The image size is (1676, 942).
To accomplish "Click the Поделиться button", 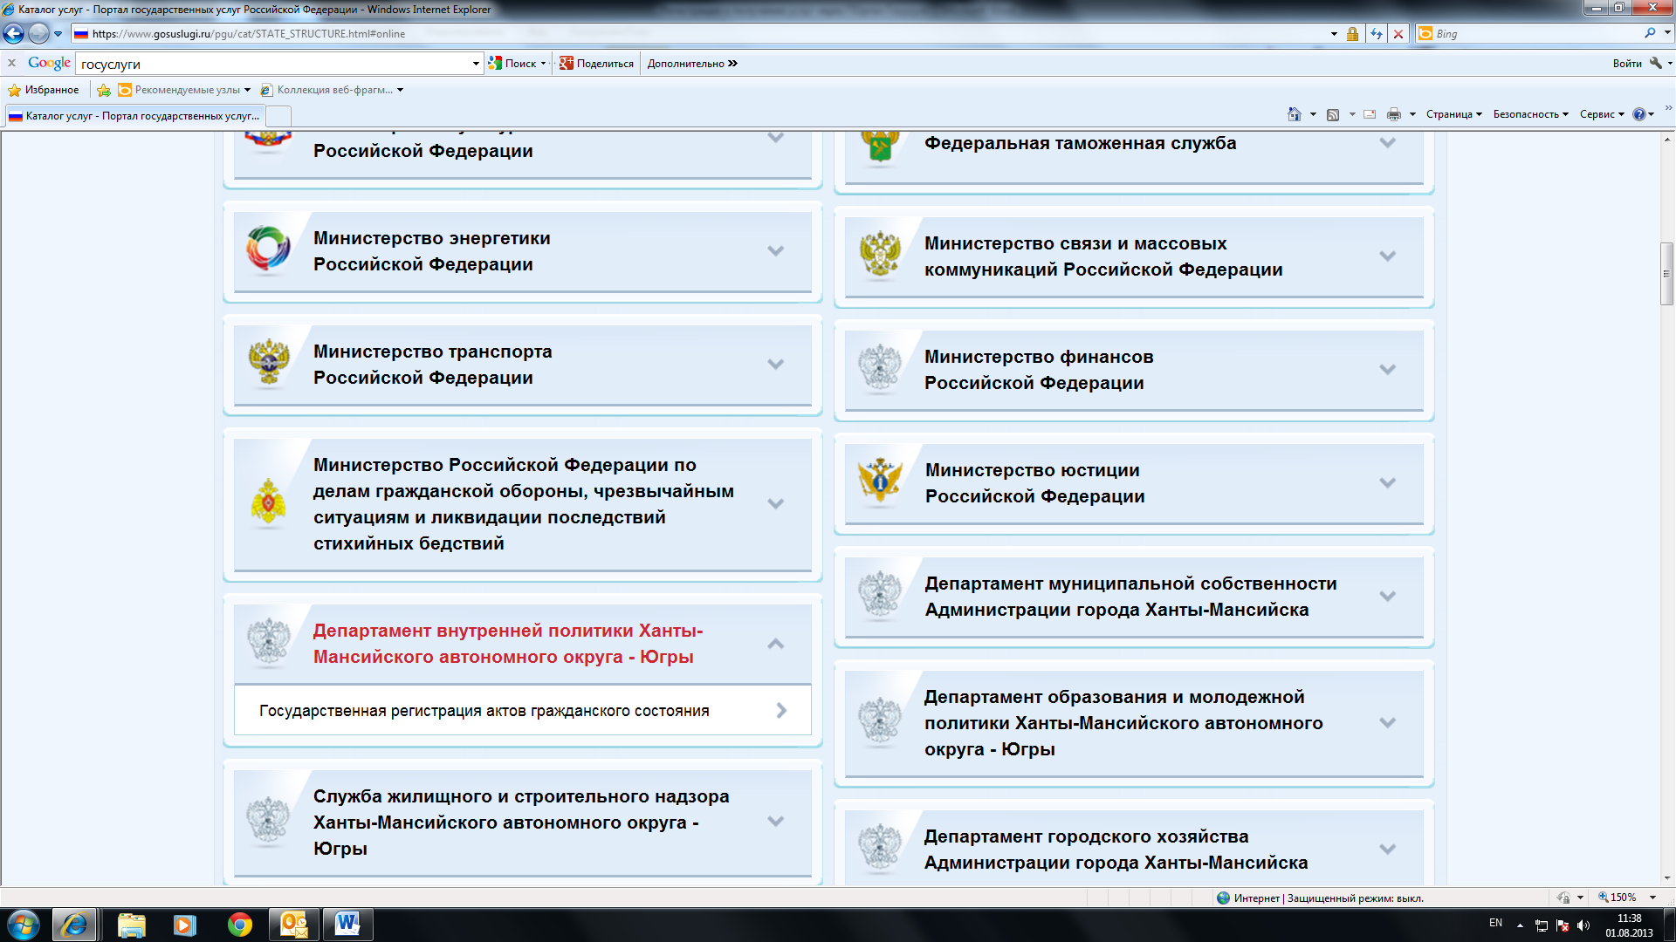I will (597, 63).
